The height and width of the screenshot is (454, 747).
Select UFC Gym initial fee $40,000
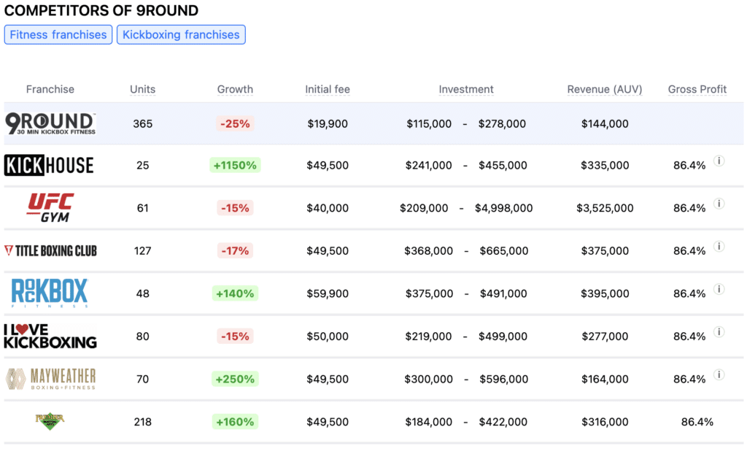click(x=328, y=208)
